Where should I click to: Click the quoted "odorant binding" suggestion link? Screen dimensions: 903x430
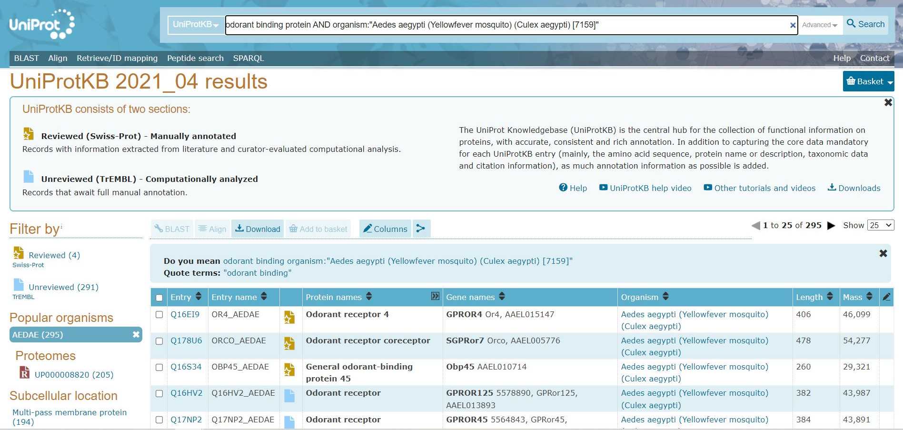257,273
